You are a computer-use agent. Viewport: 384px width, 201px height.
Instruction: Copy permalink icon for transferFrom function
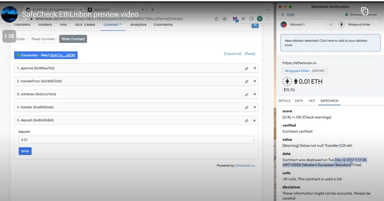247,82
